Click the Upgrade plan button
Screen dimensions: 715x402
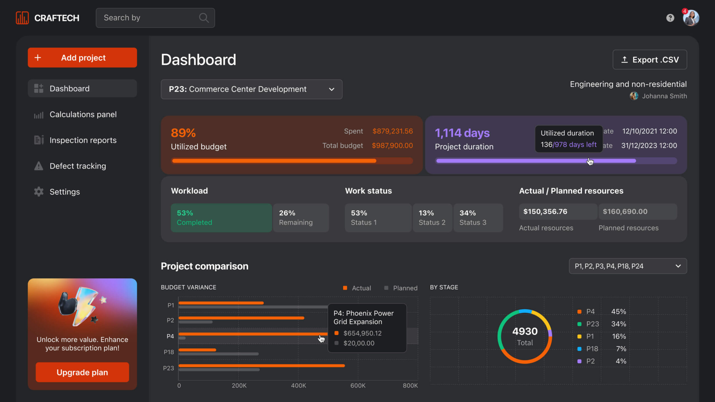(82, 372)
